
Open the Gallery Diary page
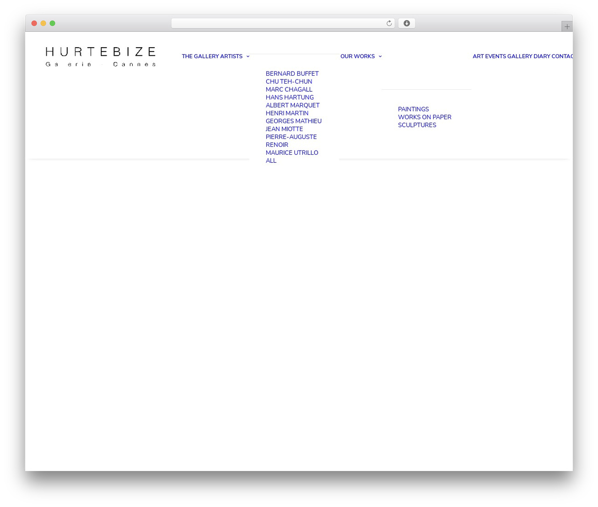pos(529,56)
